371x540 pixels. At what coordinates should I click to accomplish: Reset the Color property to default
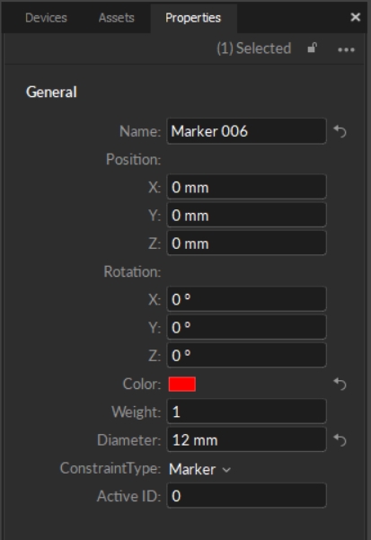pyautogui.click(x=340, y=384)
